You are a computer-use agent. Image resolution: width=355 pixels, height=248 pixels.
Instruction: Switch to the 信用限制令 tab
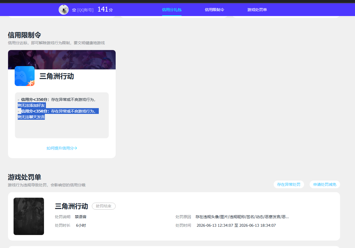click(214, 10)
